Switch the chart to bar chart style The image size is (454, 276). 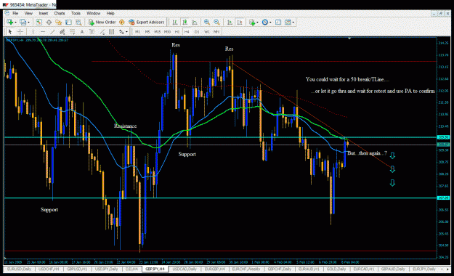click(x=175, y=22)
